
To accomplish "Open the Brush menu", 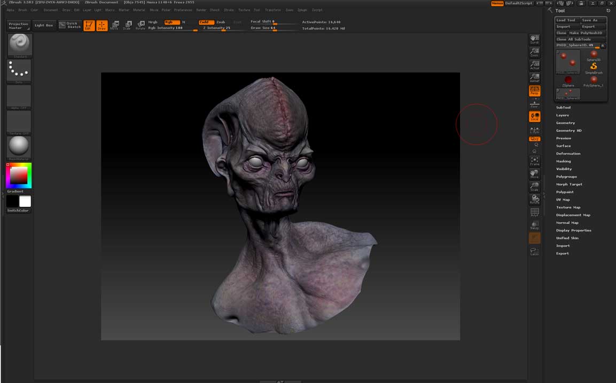I will coord(22,10).
